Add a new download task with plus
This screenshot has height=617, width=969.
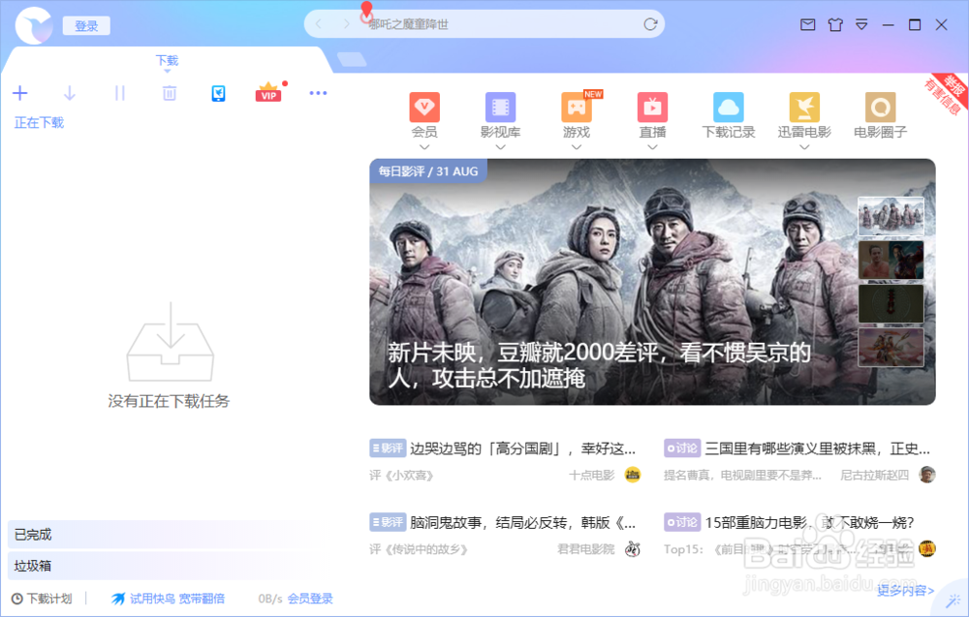[x=20, y=93]
